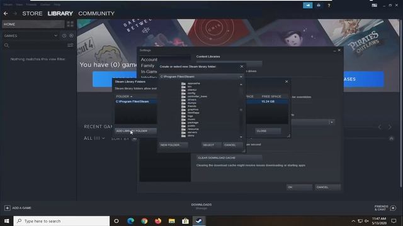Click CANCEL in Settings window
This screenshot has width=403, height=226.
point(328,187)
